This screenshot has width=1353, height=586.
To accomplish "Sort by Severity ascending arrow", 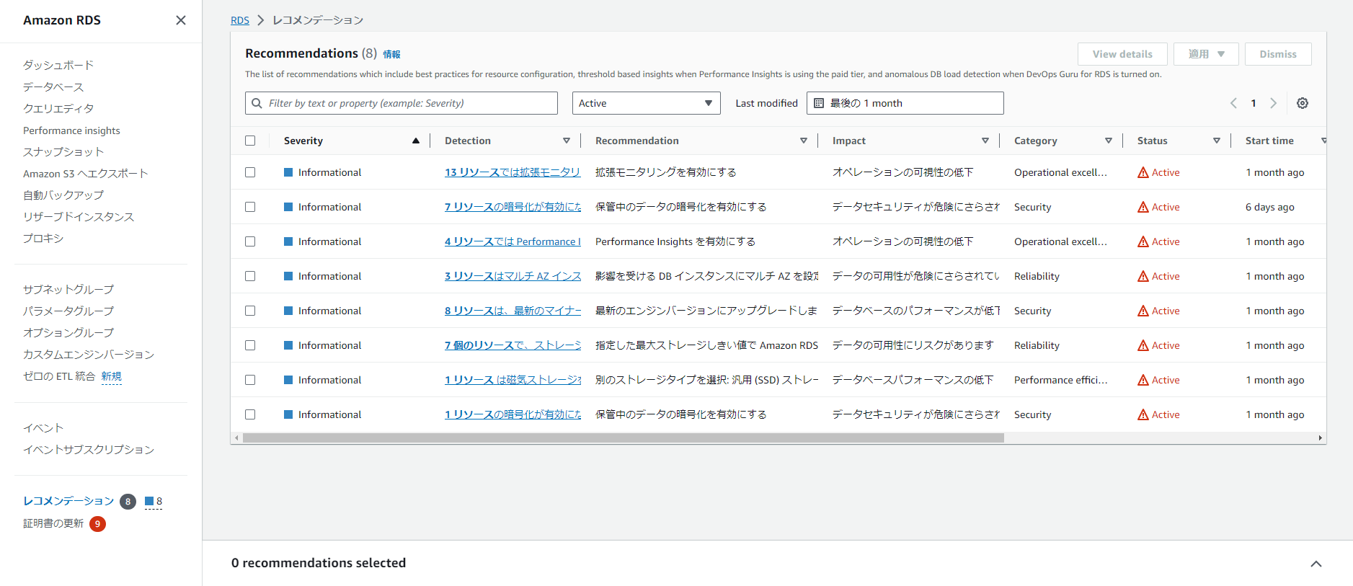I will (416, 141).
